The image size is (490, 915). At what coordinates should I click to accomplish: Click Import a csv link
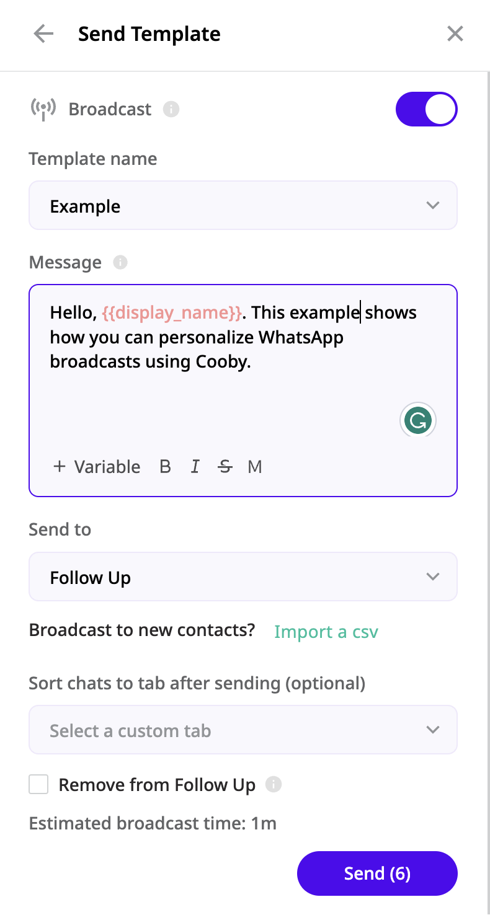(x=326, y=631)
